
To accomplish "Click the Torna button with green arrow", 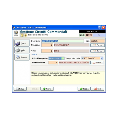I will [84, 89].
